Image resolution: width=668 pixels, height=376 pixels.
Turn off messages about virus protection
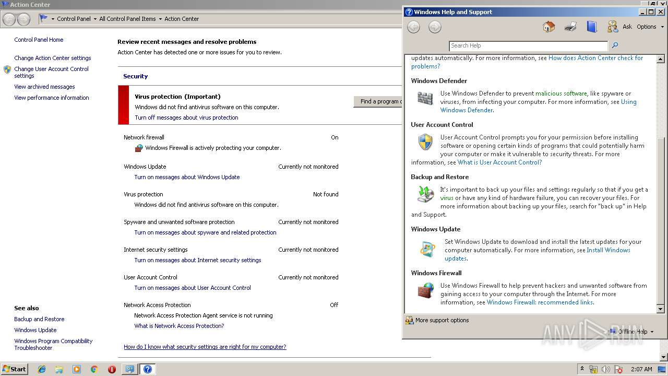tap(186, 118)
